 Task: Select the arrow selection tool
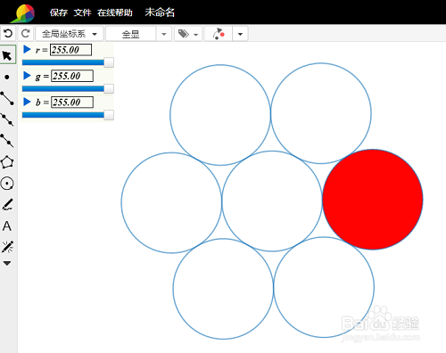[7, 55]
